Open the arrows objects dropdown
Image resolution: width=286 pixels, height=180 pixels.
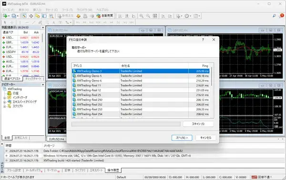click(68, 22)
